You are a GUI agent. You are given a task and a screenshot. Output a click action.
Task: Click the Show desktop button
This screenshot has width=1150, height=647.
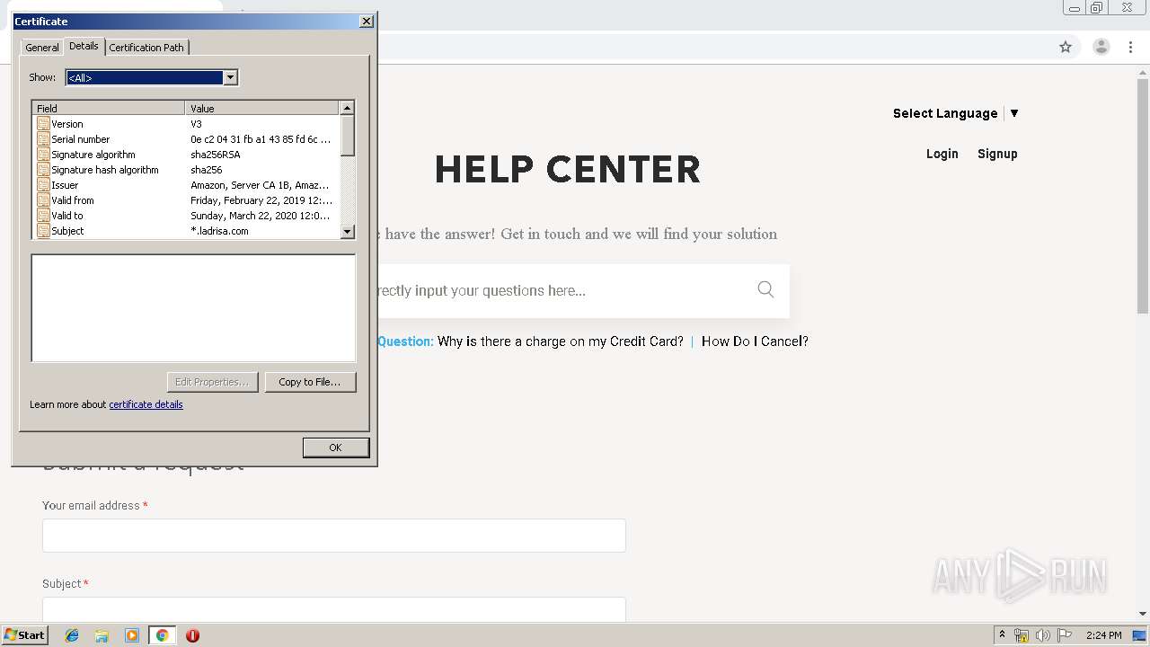[x=1140, y=635]
